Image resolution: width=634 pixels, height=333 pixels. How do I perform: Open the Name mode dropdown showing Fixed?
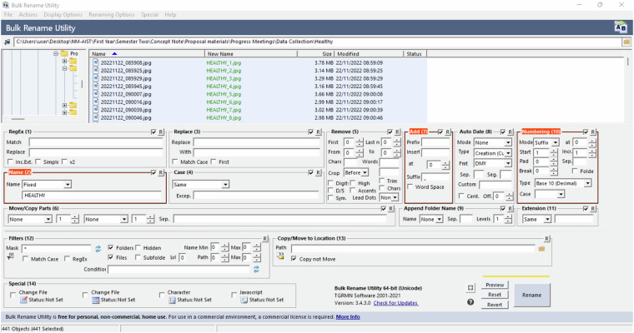tap(47, 185)
